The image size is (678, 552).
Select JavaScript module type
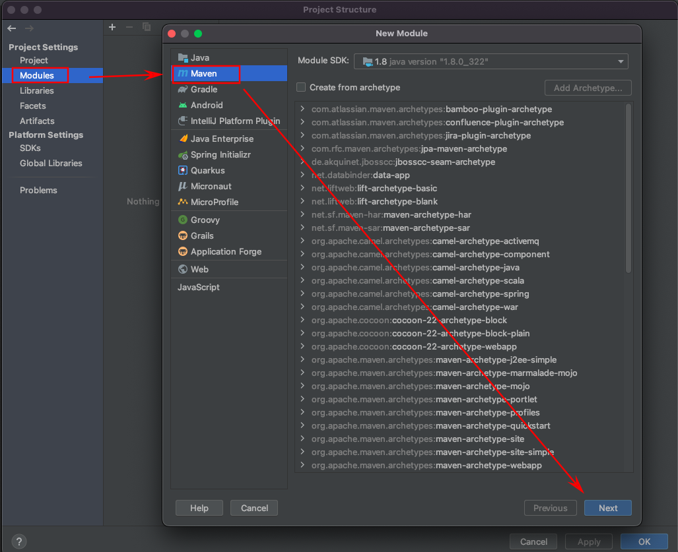pyautogui.click(x=199, y=288)
